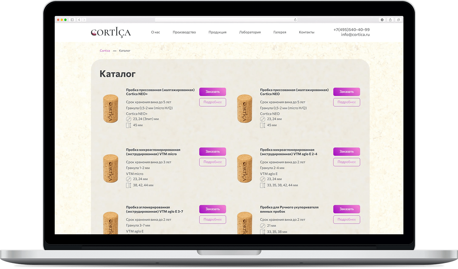
Task: Click the Каталог breadcrumb text
Action: point(125,51)
